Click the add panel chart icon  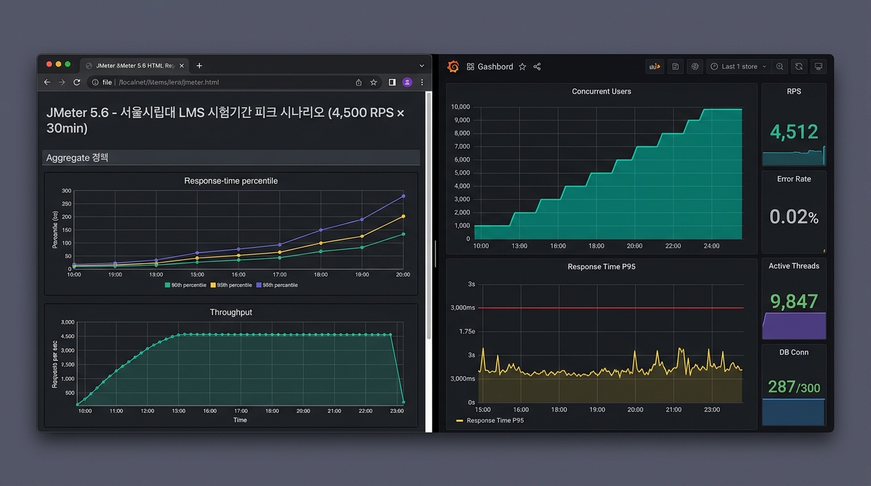655,66
